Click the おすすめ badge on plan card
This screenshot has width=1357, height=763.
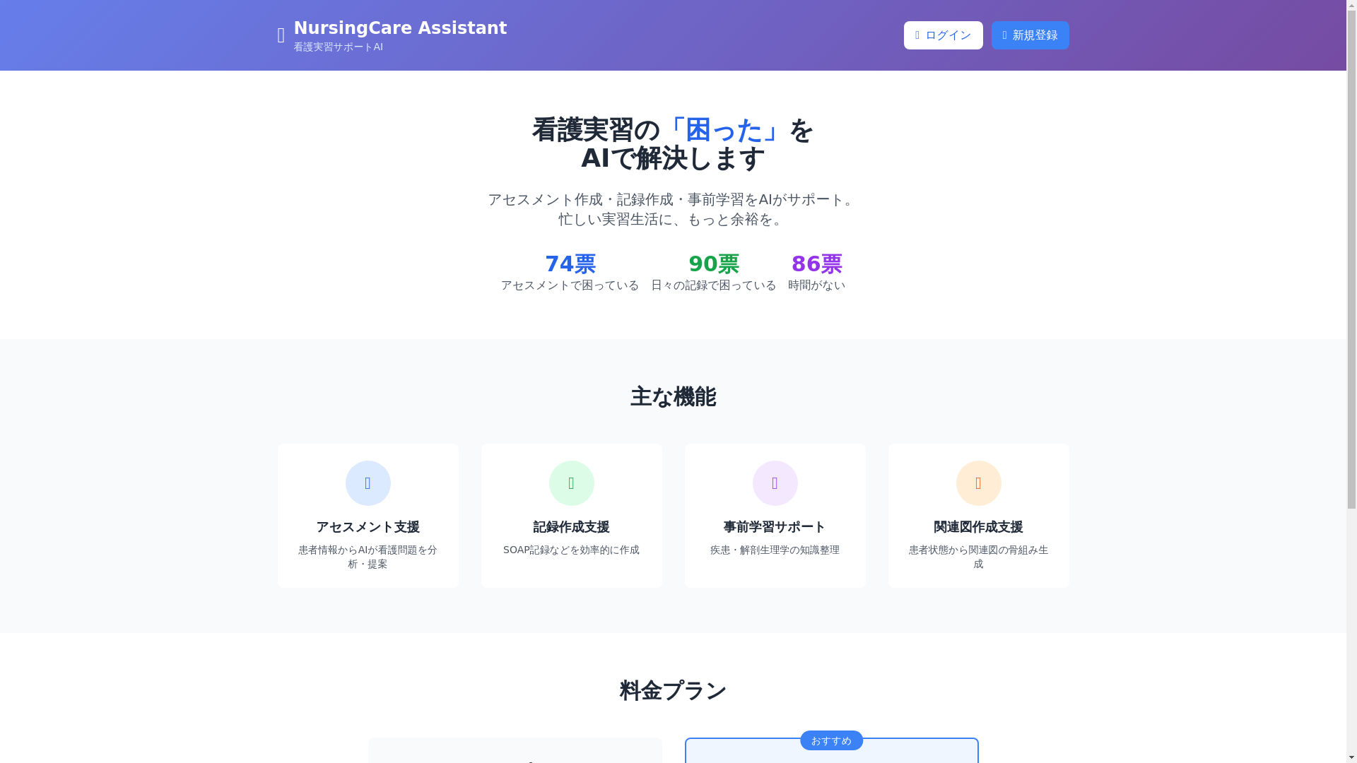pyautogui.click(x=831, y=740)
